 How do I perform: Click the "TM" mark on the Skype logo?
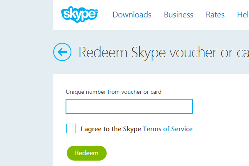(x=96, y=11)
